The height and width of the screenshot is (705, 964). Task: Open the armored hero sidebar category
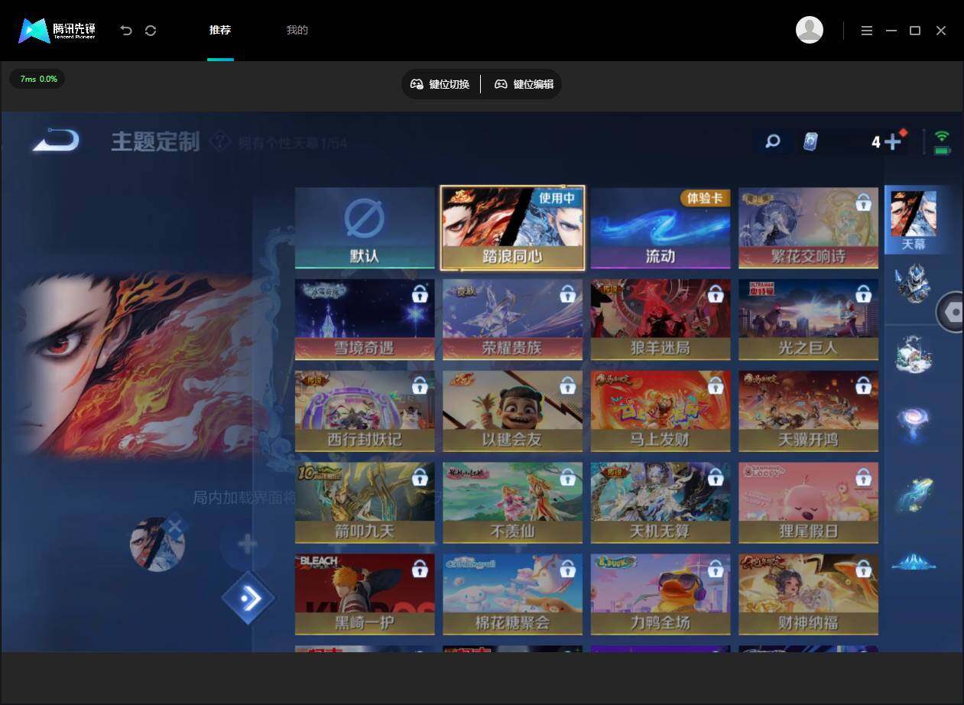[x=914, y=284]
